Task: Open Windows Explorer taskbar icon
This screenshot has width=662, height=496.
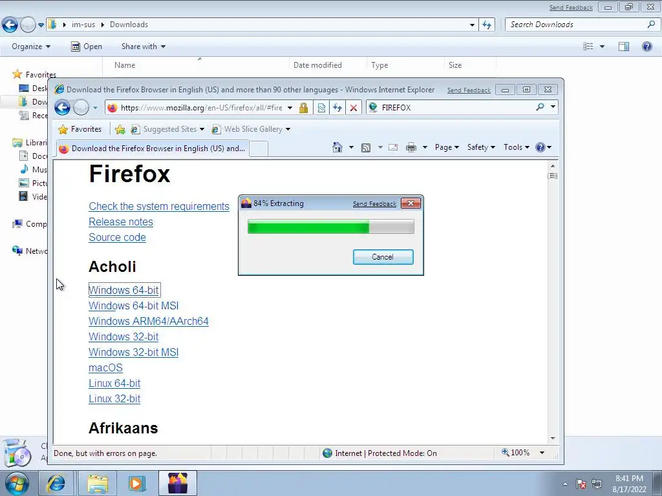Action: [x=98, y=483]
